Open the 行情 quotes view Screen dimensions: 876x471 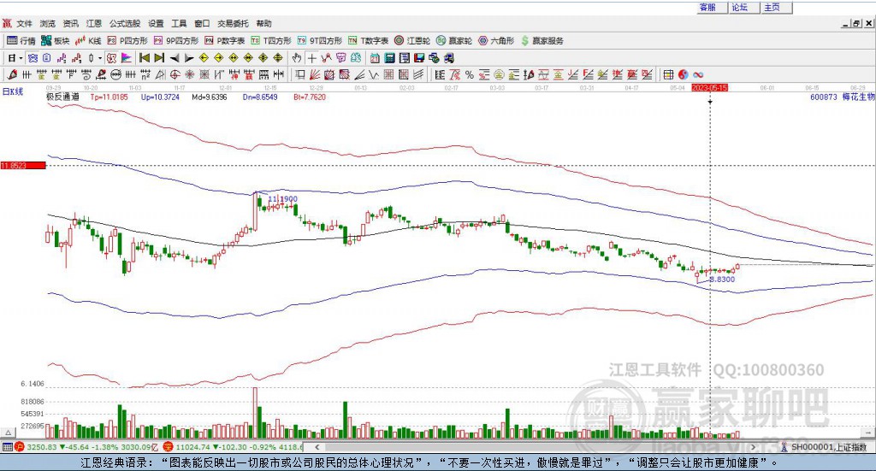[21, 41]
